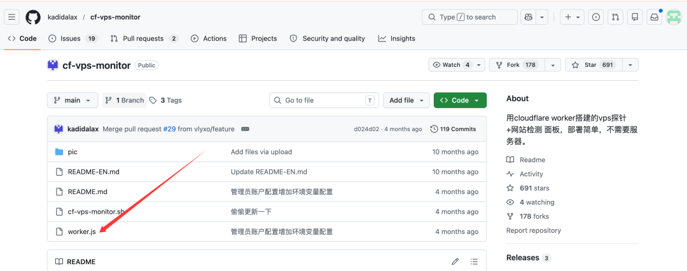
Task: Click the pic folder icon
Action: point(59,152)
